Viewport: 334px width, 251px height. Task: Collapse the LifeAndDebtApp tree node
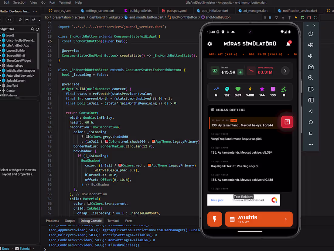coord(1,45)
